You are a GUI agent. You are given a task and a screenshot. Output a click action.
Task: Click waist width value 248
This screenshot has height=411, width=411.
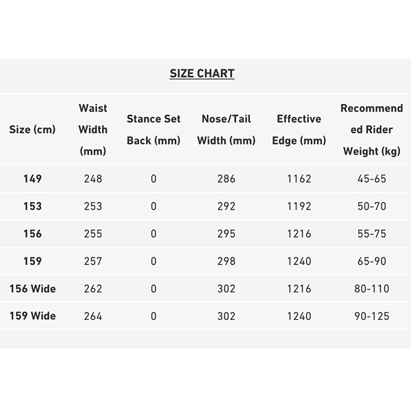click(93, 179)
